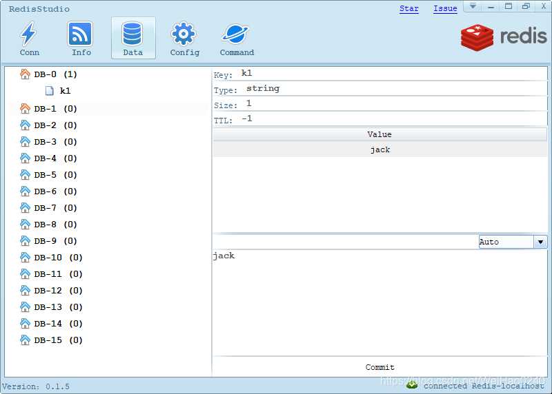Click the Redis logo
The height and width of the screenshot is (394, 552).
504,37
